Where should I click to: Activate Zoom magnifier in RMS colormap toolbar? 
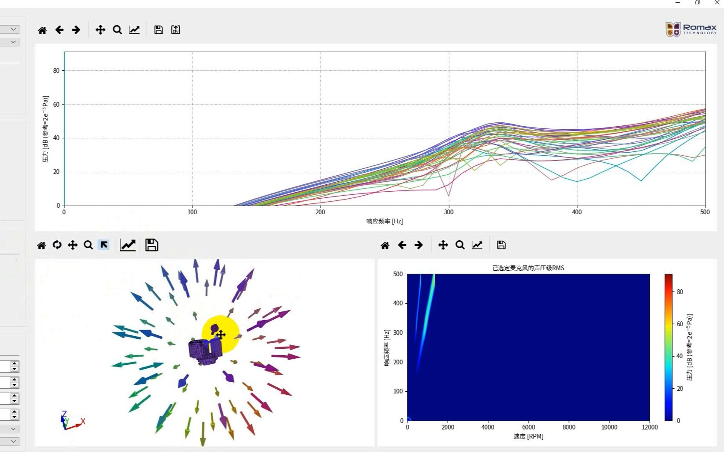click(x=460, y=245)
